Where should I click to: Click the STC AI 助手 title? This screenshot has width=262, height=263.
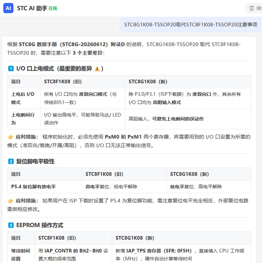click(32, 8)
